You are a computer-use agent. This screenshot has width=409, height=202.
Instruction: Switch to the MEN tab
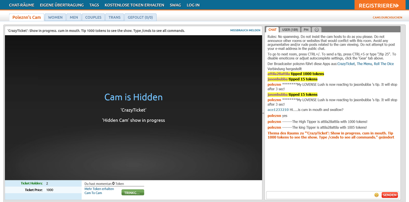[x=74, y=17]
